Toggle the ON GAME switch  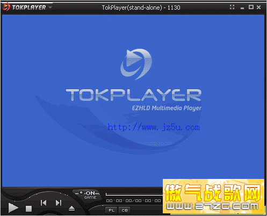tap(88, 195)
